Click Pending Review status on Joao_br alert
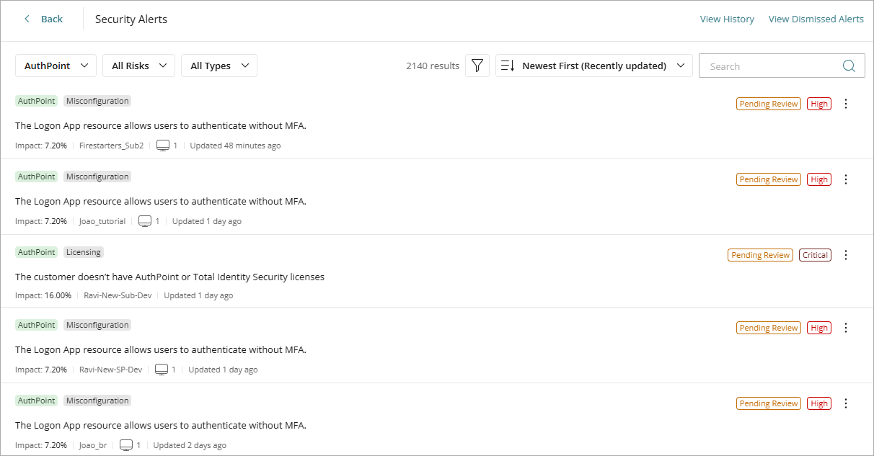This screenshot has width=874, height=456. point(769,403)
